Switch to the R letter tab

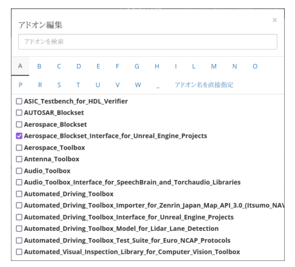[40, 85]
